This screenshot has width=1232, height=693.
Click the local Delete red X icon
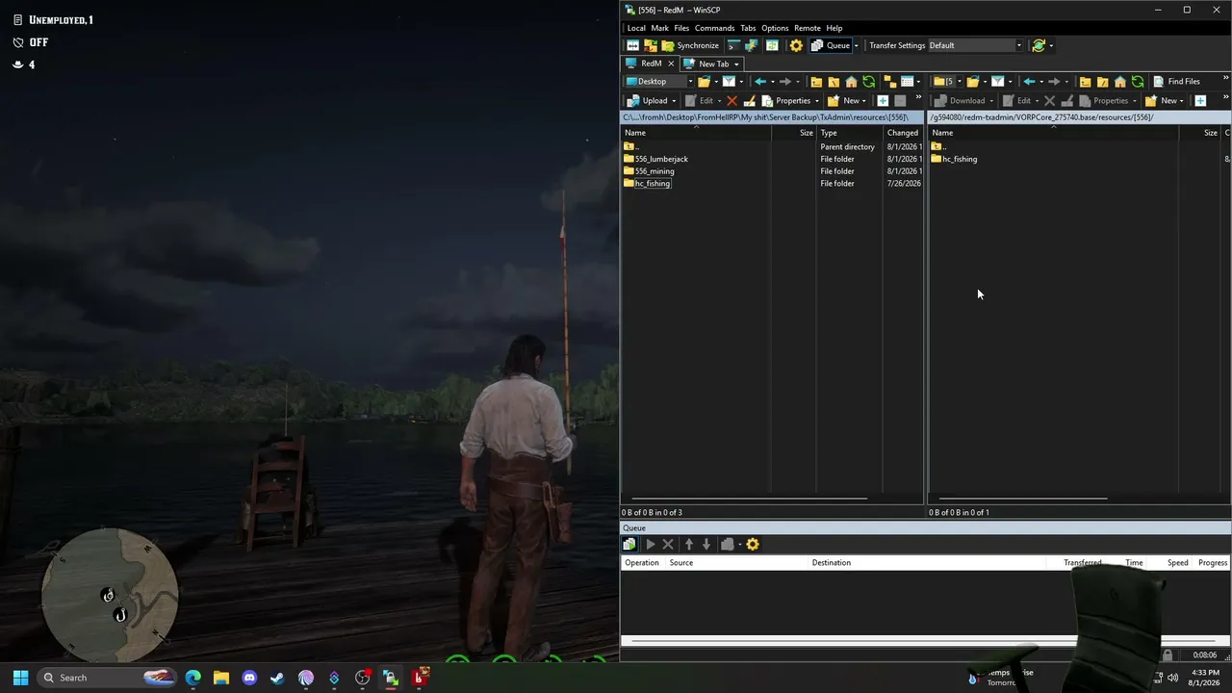[x=731, y=100]
